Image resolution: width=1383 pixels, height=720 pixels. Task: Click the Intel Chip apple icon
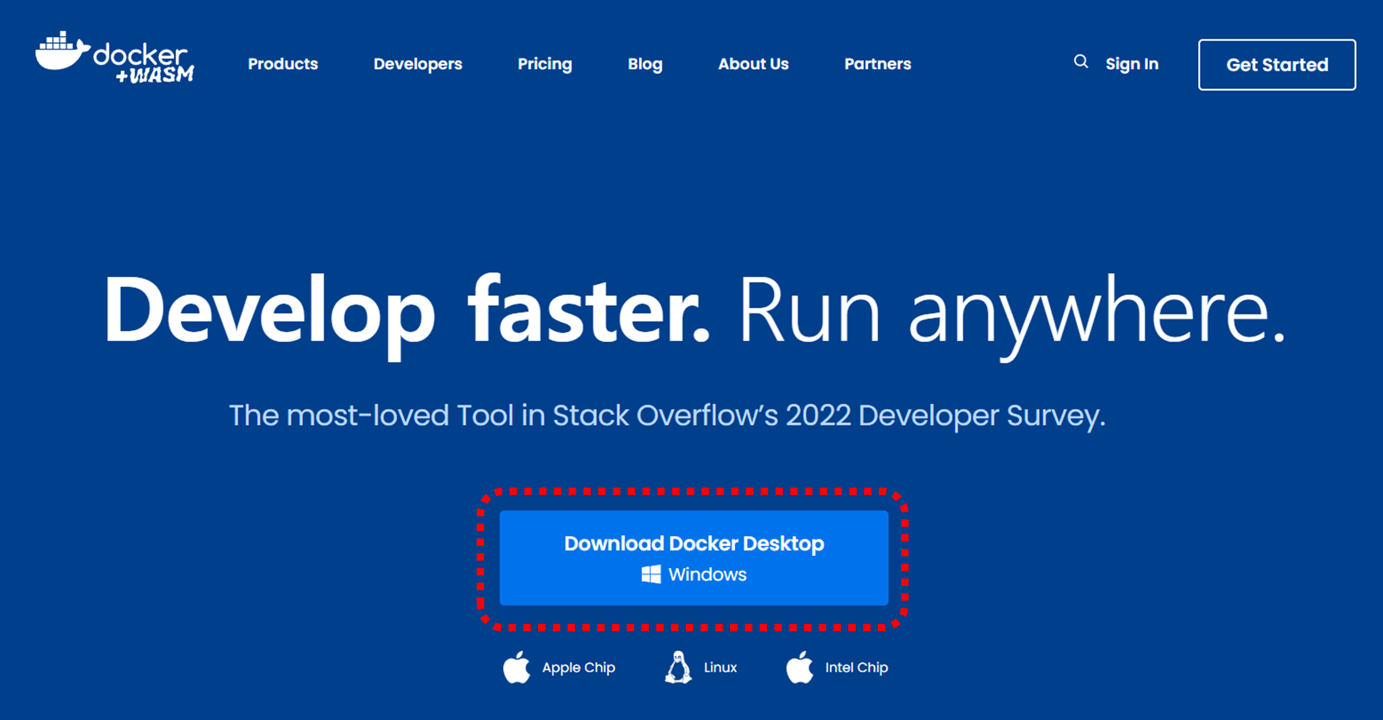(x=799, y=667)
